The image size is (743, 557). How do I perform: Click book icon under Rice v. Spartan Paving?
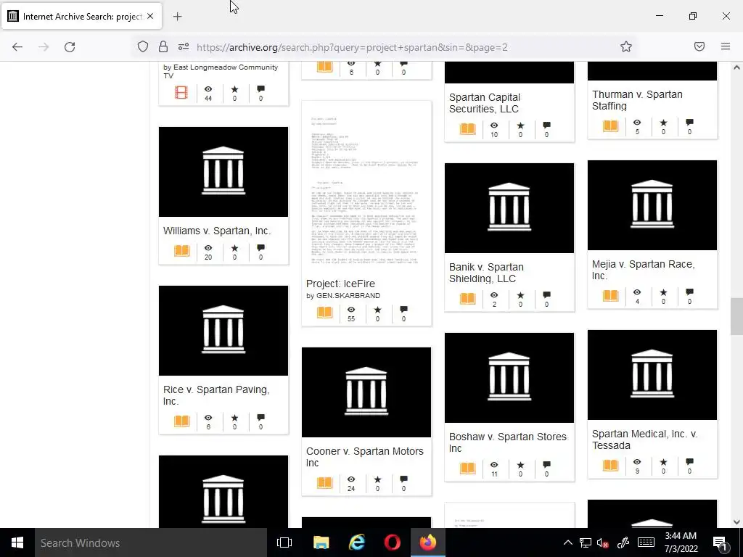(x=181, y=421)
